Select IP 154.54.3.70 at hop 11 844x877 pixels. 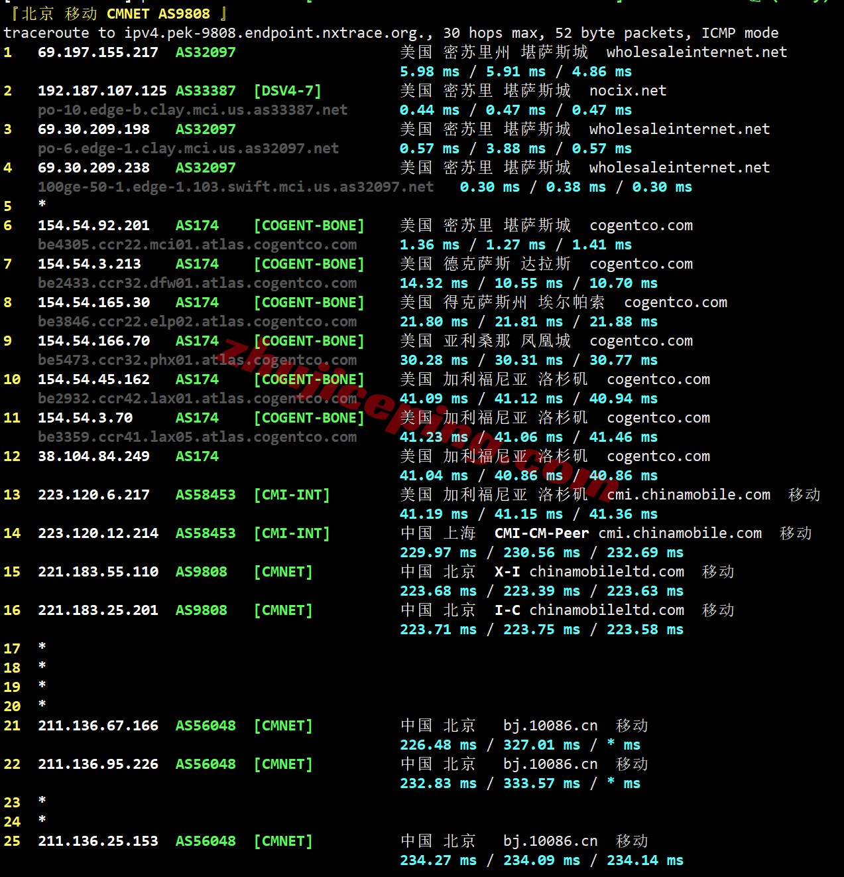tap(85, 418)
